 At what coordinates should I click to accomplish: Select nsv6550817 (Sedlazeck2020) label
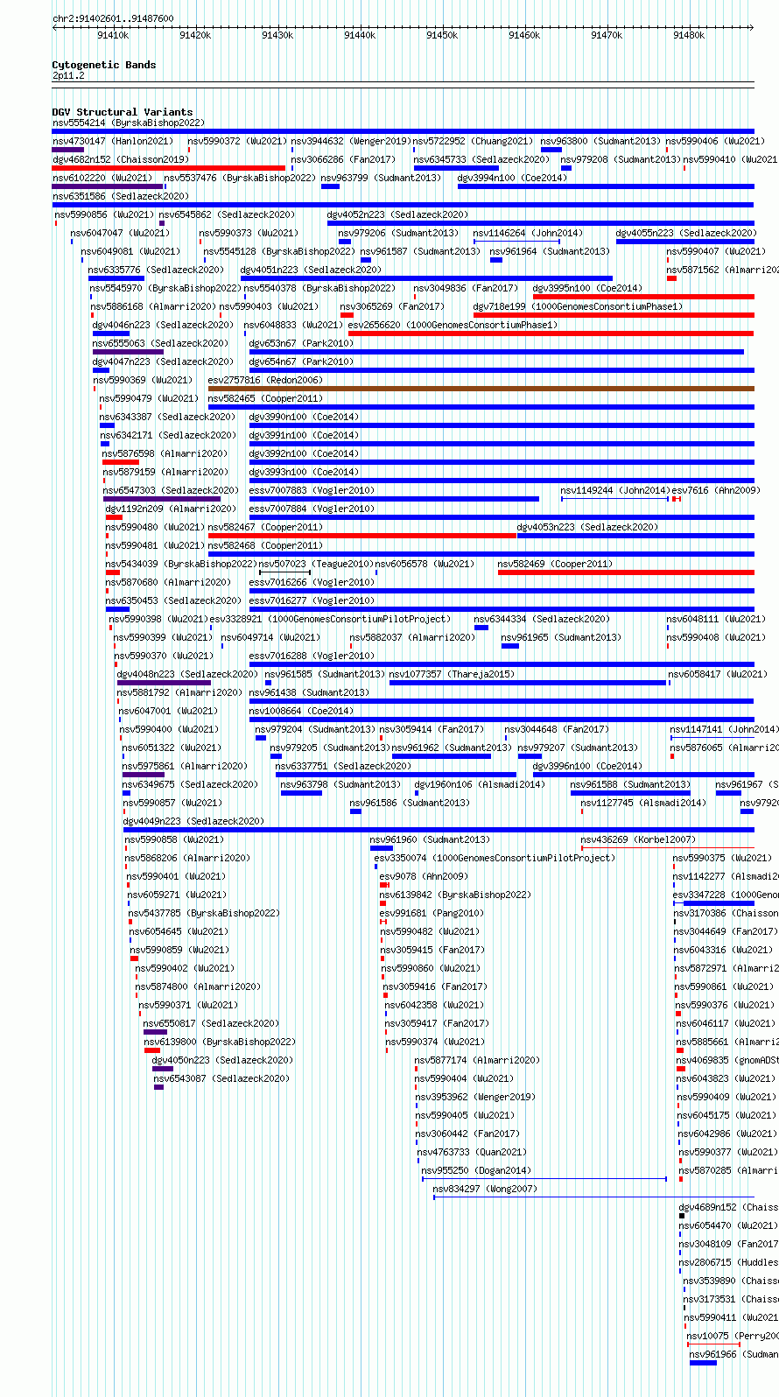[211, 1023]
